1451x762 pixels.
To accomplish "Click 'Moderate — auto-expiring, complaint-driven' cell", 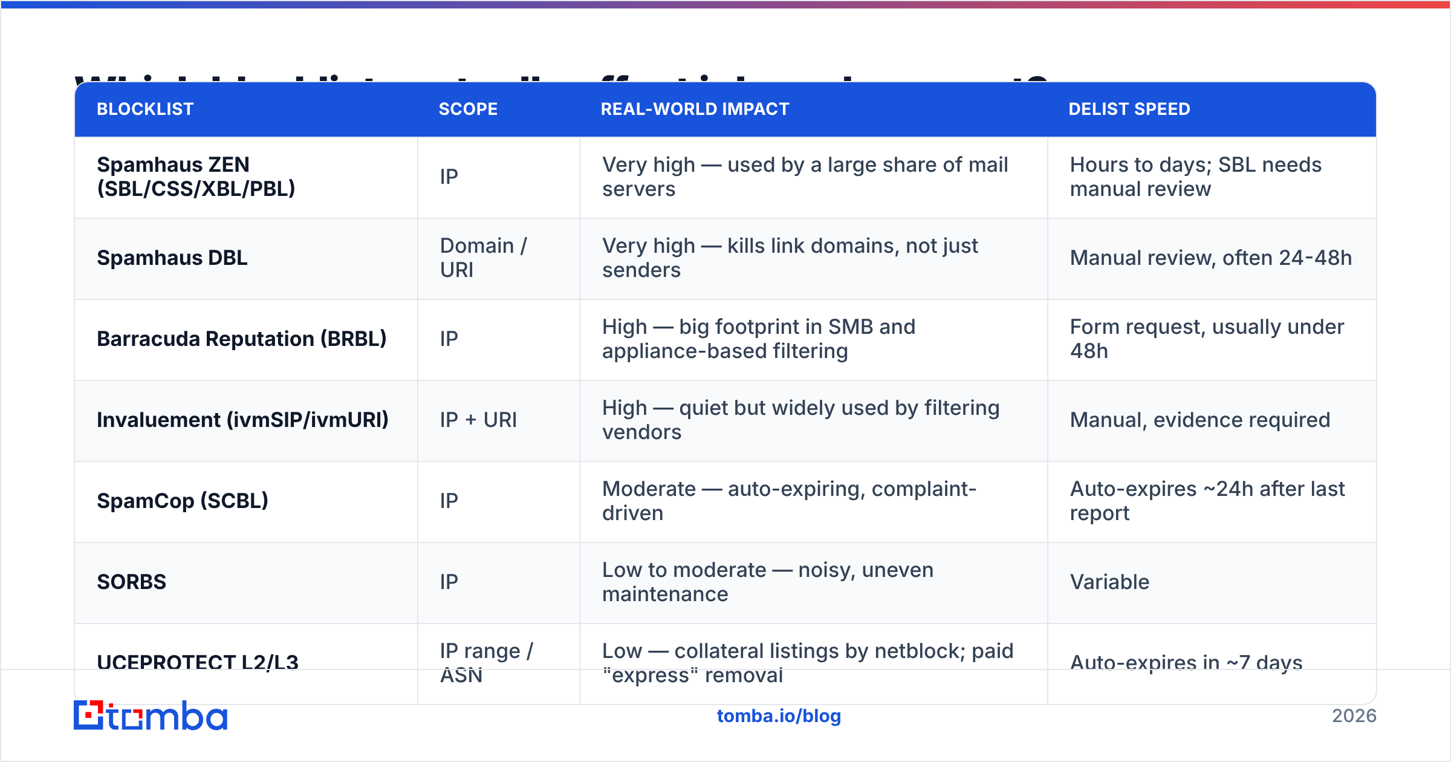I will pos(814,501).
